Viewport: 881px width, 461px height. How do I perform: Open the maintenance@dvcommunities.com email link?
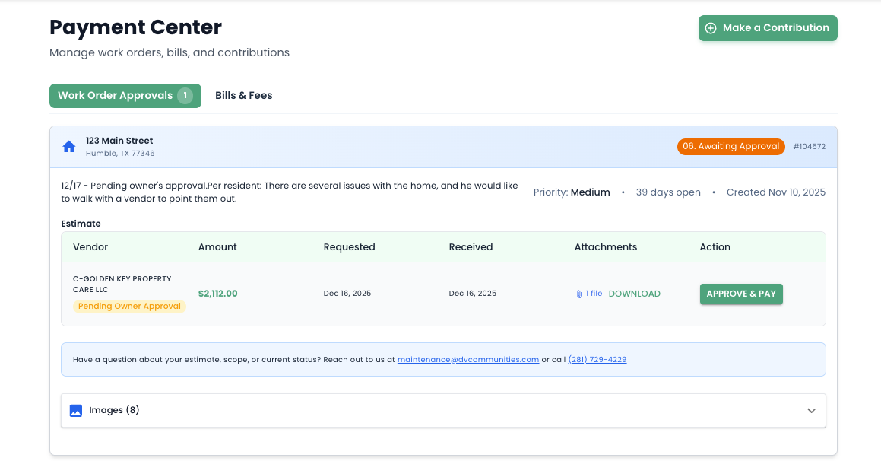pos(467,360)
